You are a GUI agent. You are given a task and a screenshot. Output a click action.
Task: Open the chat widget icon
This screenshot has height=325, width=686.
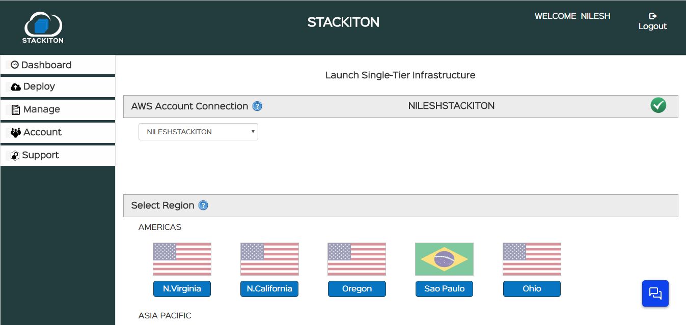(655, 293)
